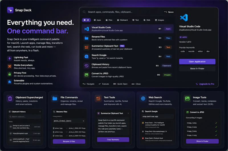The width and height of the screenshot is (228, 151).
Task: Click the Summarize Clipboard Text icon in results
Action: (86, 47)
